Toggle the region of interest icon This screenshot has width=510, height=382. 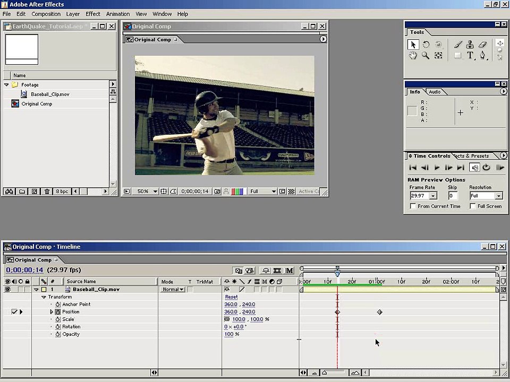[282, 192]
